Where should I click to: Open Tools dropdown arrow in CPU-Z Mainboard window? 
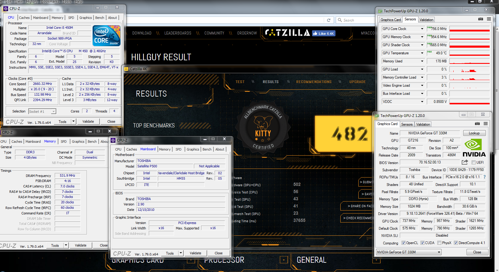click(181, 253)
